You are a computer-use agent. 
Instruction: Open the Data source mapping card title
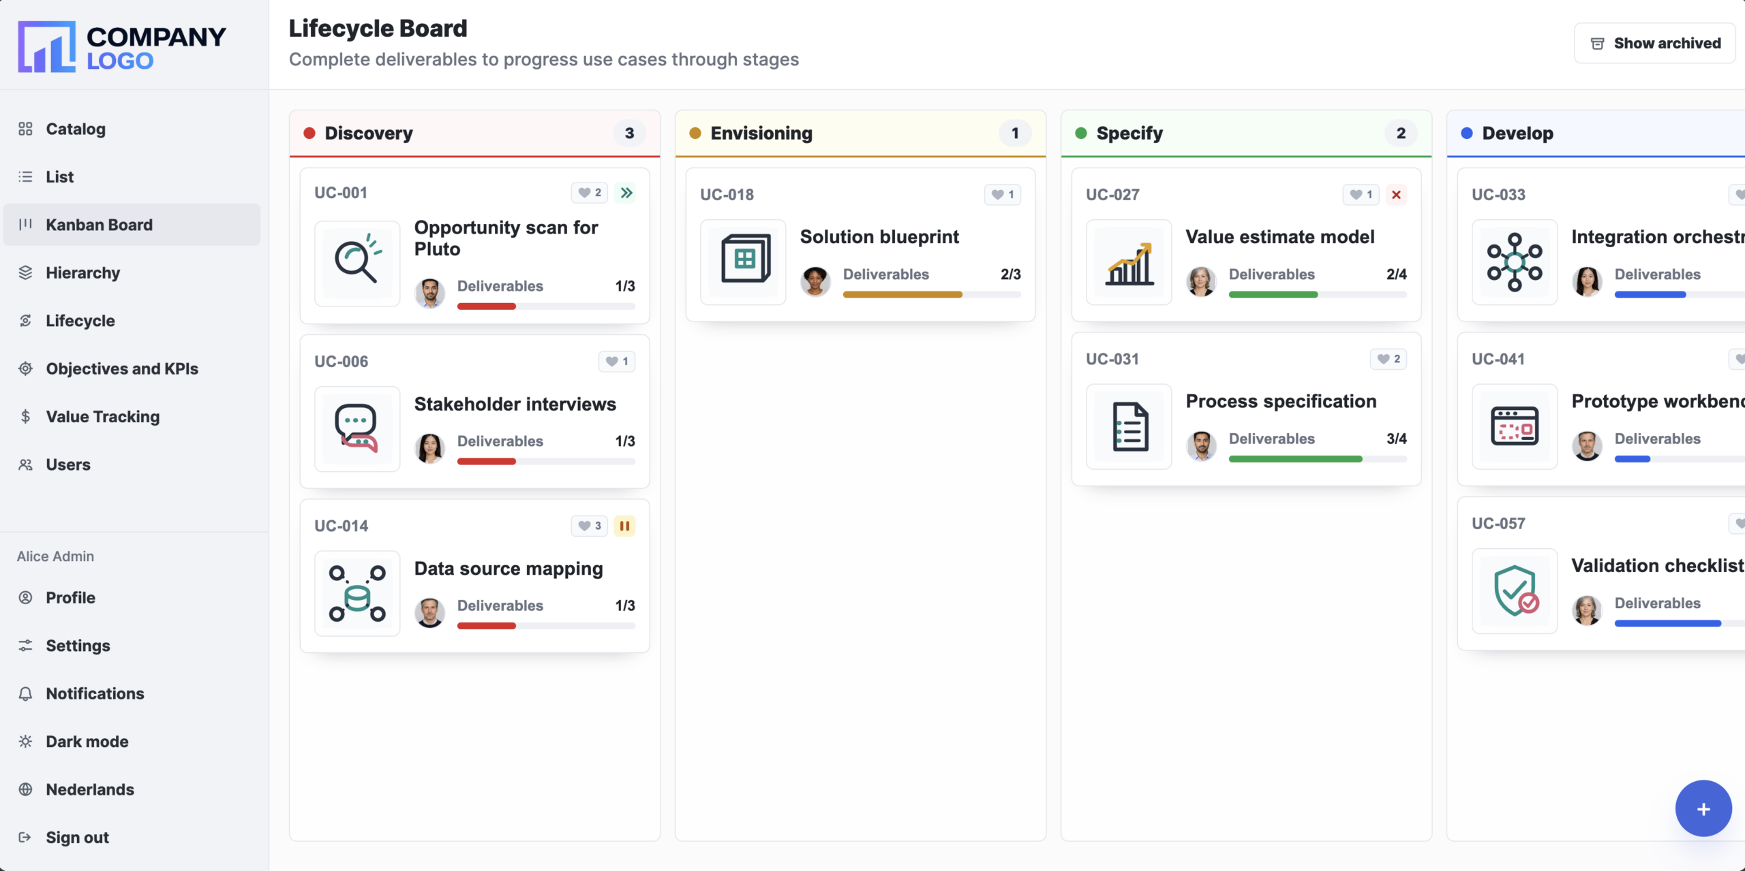509,569
